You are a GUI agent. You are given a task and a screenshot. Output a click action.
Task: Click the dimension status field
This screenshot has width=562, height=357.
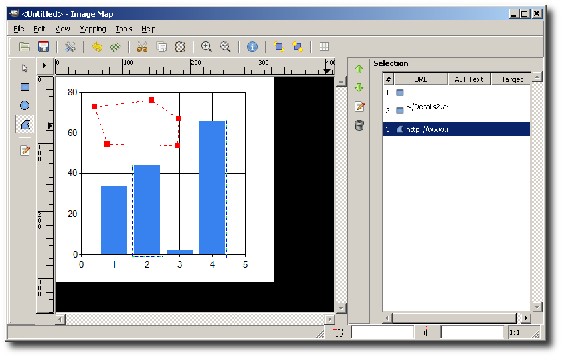point(472,332)
